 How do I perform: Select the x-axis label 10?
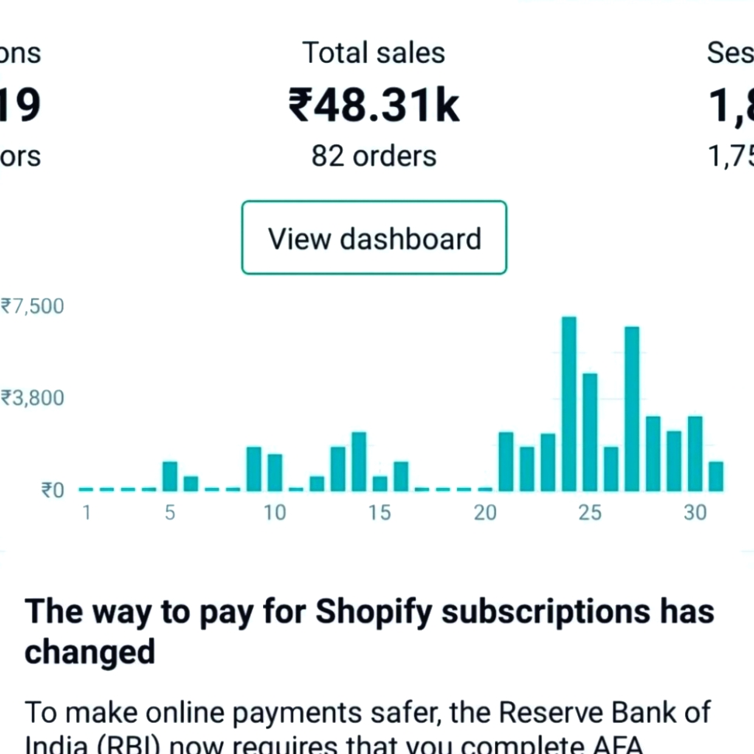(x=275, y=513)
